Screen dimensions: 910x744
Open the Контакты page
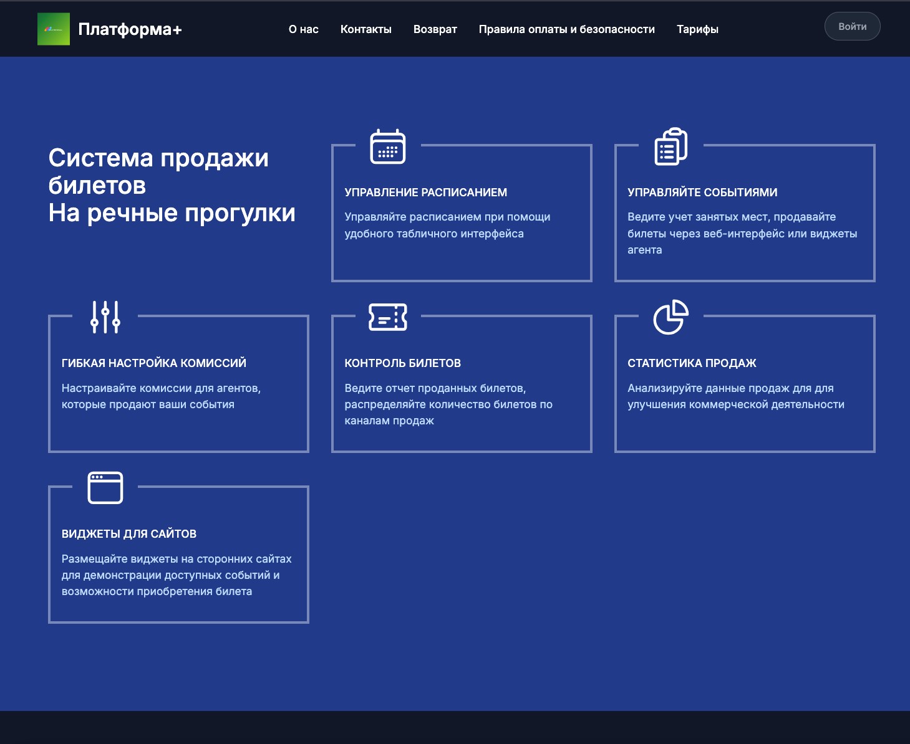point(366,29)
